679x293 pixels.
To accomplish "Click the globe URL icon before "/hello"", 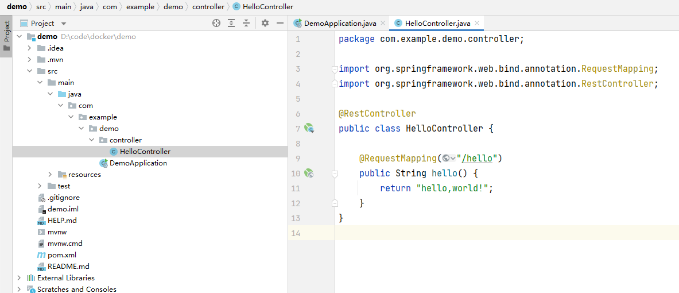I will pyautogui.click(x=445, y=158).
